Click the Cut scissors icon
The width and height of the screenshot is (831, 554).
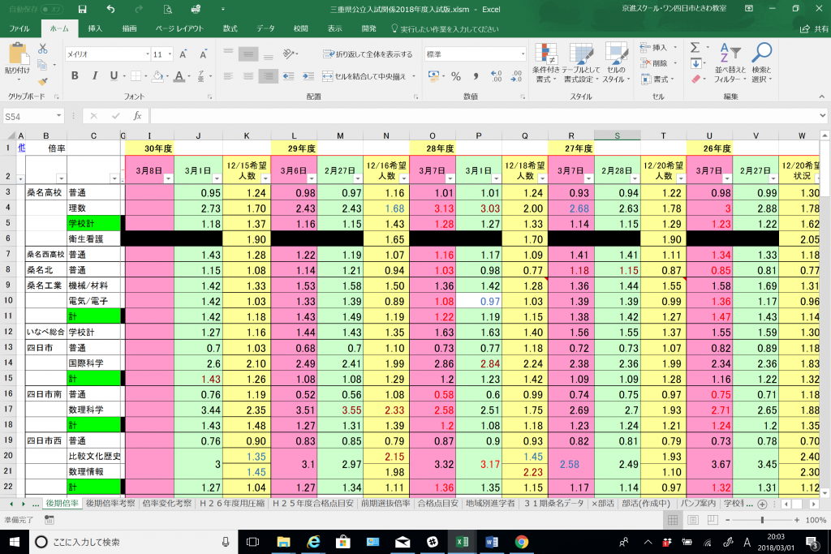coord(43,49)
